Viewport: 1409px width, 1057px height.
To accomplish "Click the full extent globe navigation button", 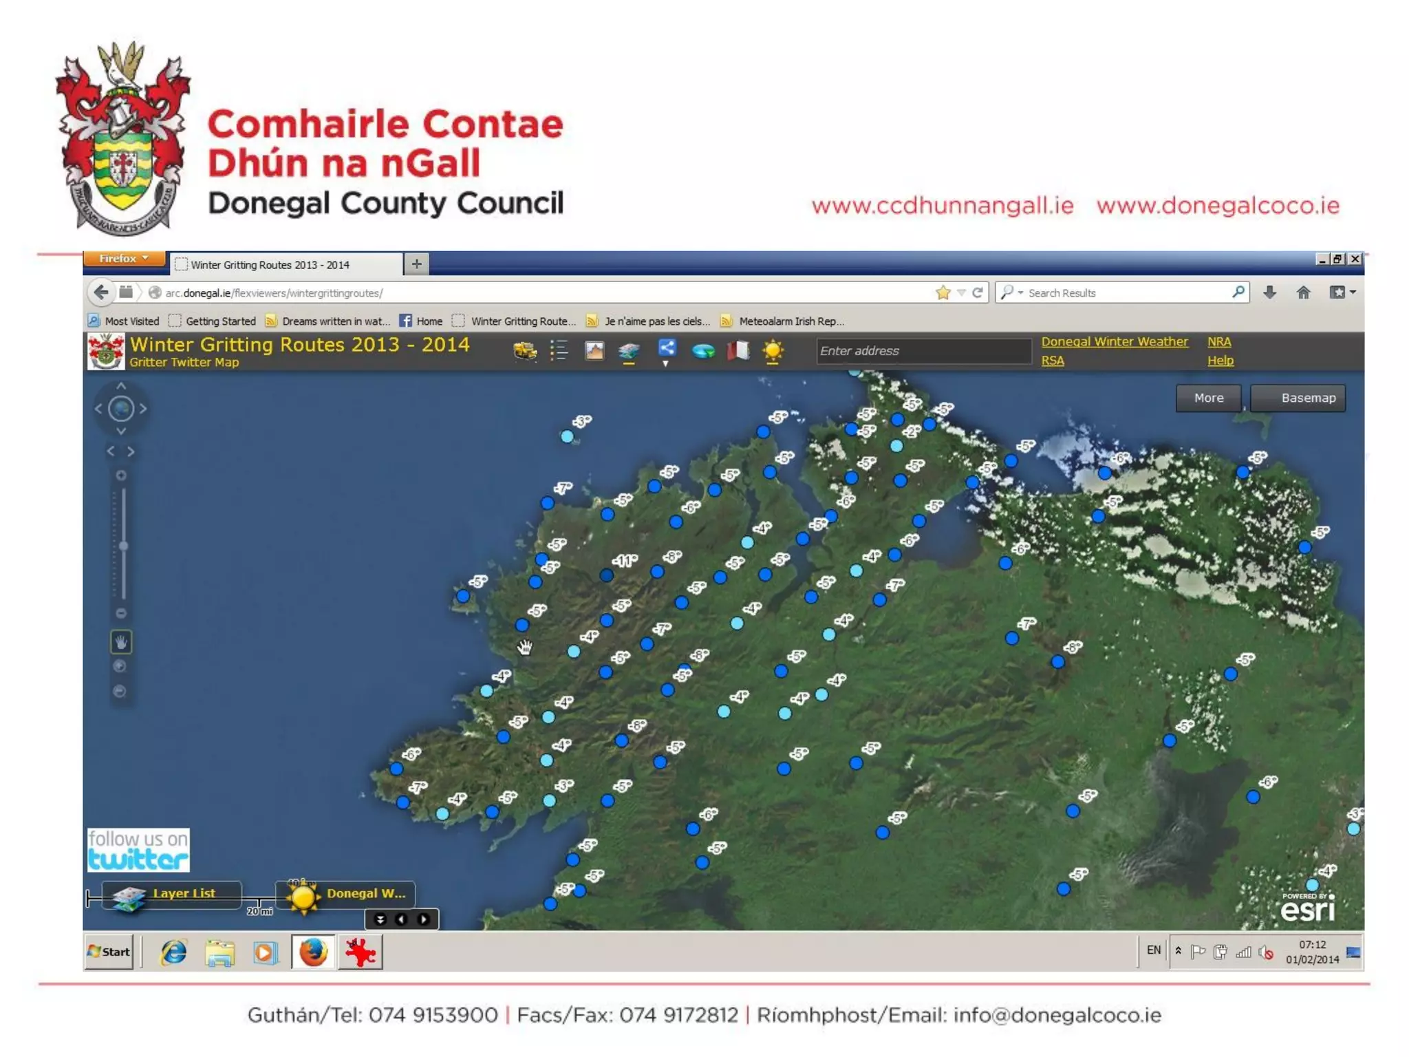I will (x=121, y=409).
